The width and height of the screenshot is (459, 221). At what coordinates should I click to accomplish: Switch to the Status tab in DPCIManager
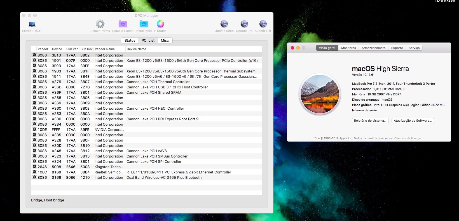tap(130, 41)
